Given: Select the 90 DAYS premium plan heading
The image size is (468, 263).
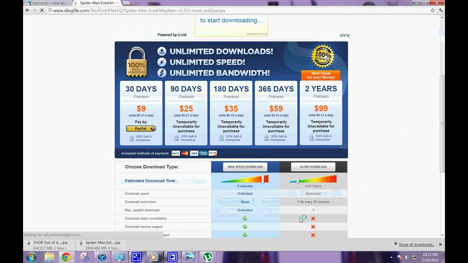Looking at the screenshot, I should [186, 89].
